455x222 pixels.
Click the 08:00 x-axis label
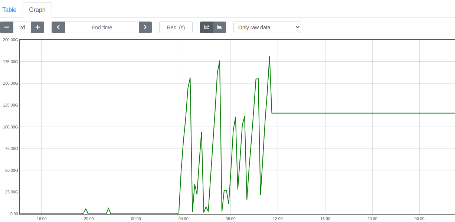[x=230, y=219]
